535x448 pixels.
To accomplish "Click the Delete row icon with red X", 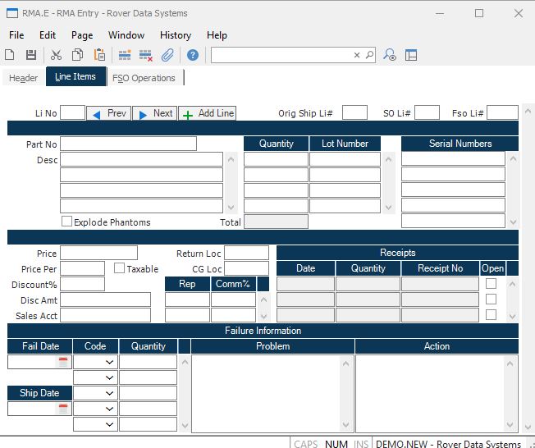I will pyautogui.click(x=146, y=55).
